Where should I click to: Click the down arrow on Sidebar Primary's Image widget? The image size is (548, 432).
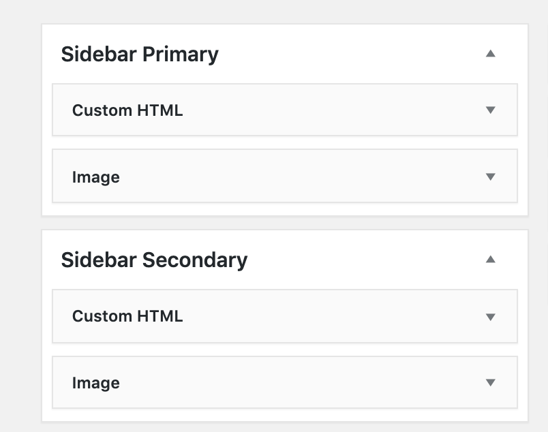[x=489, y=176]
